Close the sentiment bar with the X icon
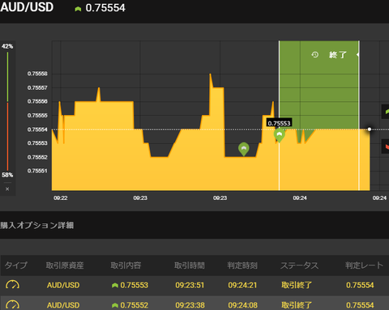 7,189
